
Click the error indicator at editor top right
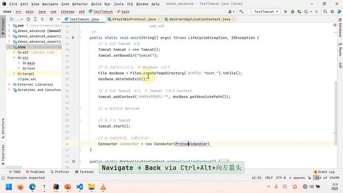tap(334, 25)
